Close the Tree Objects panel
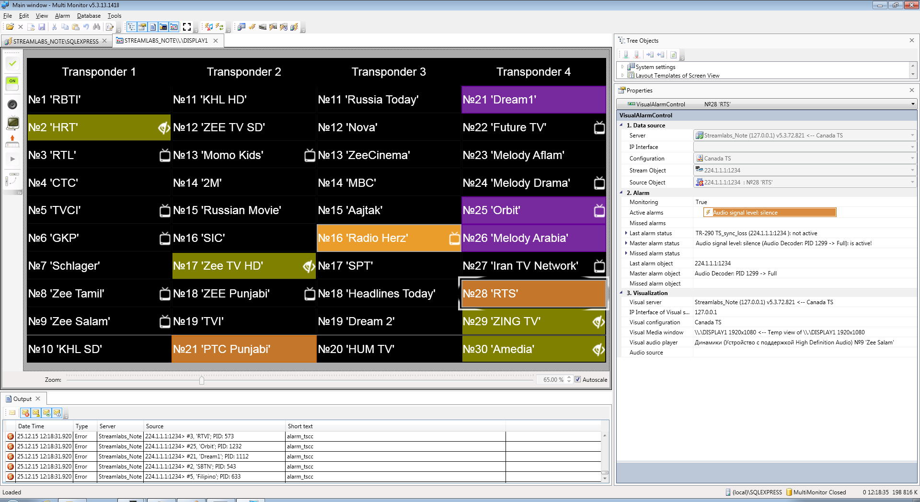Image resolution: width=920 pixels, height=502 pixels. coord(912,40)
